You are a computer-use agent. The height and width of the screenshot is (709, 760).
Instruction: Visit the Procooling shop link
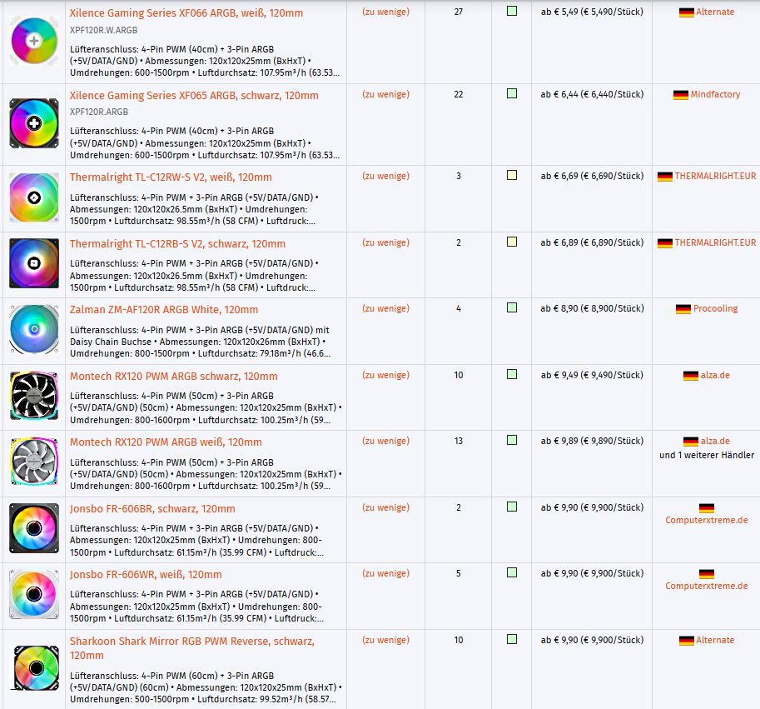tap(715, 309)
